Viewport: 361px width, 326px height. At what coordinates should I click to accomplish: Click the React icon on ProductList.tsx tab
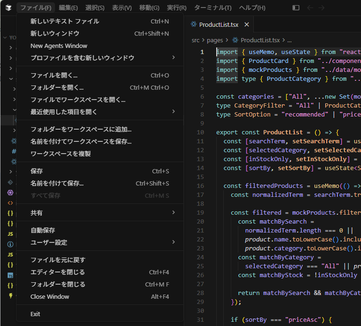pos(194,24)
